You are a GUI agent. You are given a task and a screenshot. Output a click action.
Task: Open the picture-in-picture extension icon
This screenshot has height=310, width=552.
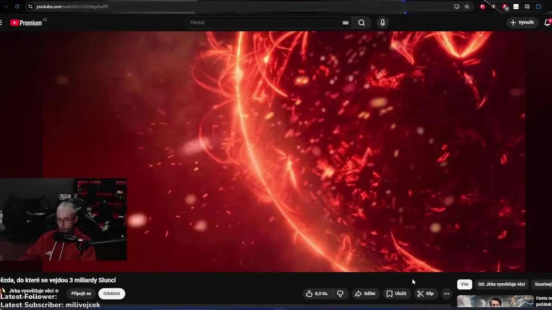pyautogui.click(x=527, y=6)
